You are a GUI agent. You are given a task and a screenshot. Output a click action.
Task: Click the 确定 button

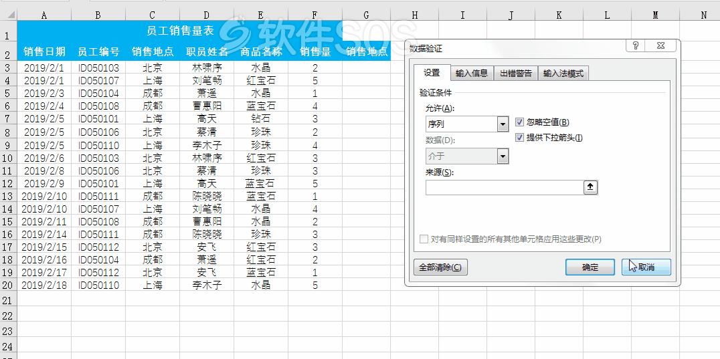(590, 267)
